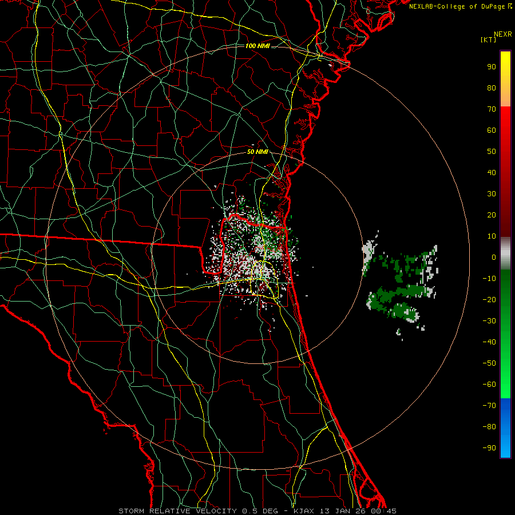Click the 0 value on velocity scale
The width and height of the screenshot is (515, 515).
494,257
